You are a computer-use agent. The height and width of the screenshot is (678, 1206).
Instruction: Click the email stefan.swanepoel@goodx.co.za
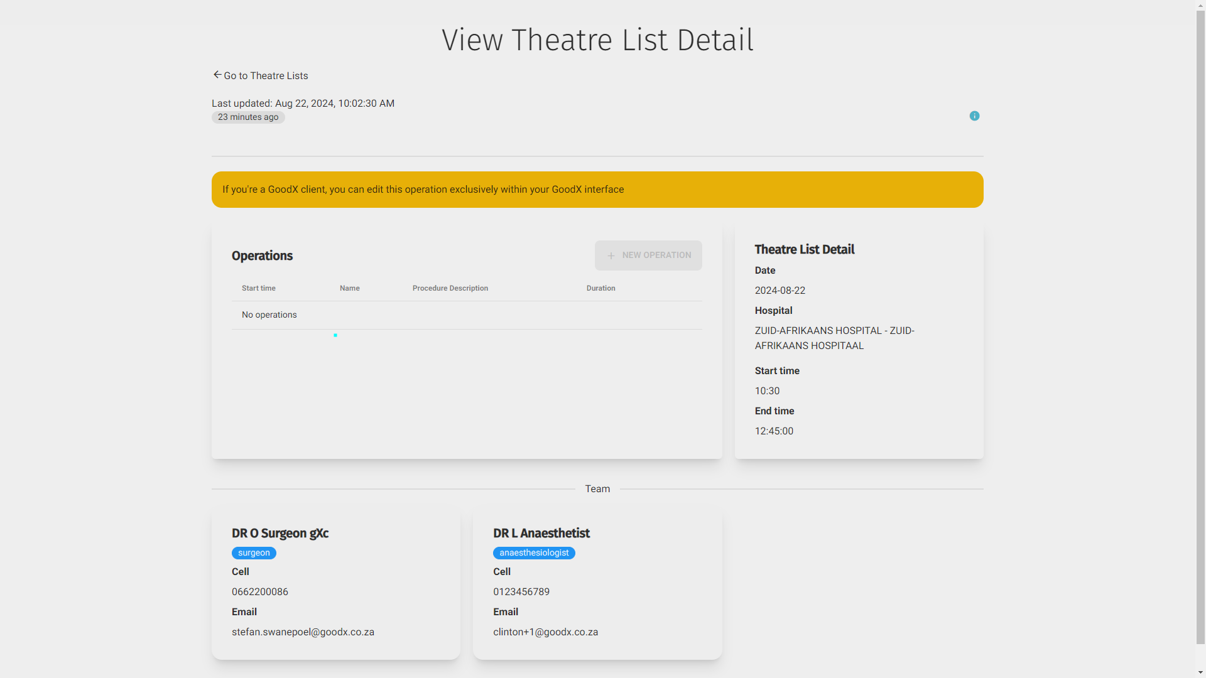pyautogui.click(x=303, y=632)
